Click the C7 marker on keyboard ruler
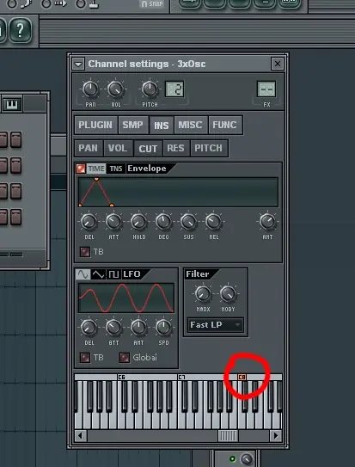 tap(181, 378)
